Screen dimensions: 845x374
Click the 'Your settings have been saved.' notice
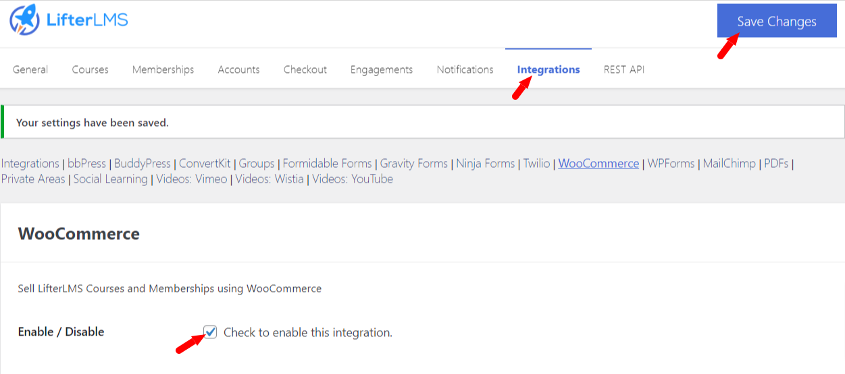click(423, 122)
